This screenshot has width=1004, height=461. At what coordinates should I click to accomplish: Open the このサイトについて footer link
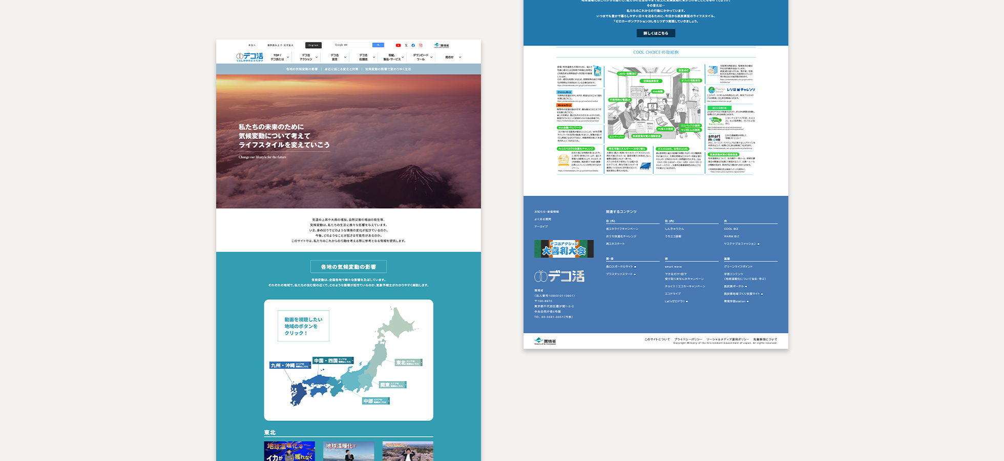click(657, 340)
